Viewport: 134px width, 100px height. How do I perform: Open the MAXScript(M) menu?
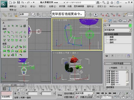point(116,6)
